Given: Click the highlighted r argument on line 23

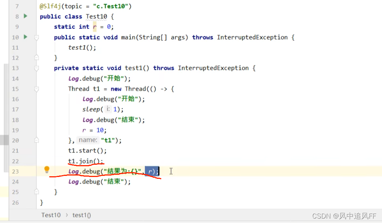Looking at the screenshot, I should [x=151, y=171].
